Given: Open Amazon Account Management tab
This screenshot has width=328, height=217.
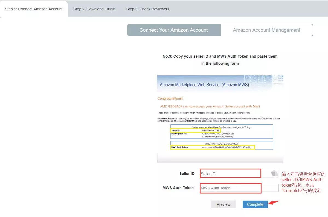Looking at the screenshot, I should (267, 30).
